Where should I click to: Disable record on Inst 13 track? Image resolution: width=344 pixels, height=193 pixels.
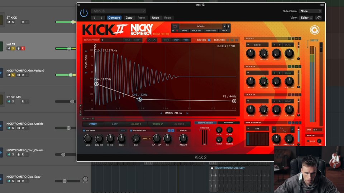point(23,49)
